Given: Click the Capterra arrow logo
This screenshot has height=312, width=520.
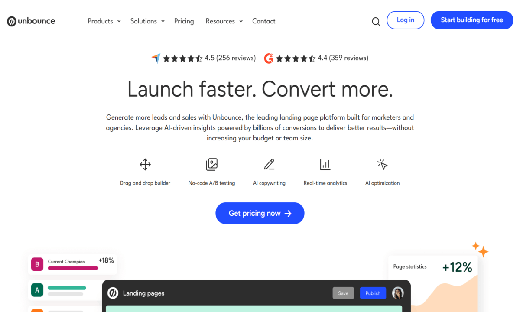Looking at the screenshot, I should click(x=156, y=58).
